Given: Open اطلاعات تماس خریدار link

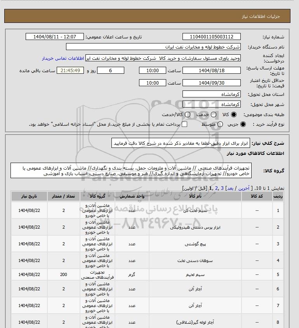Looking at the screenshot, I should (63, 58).
